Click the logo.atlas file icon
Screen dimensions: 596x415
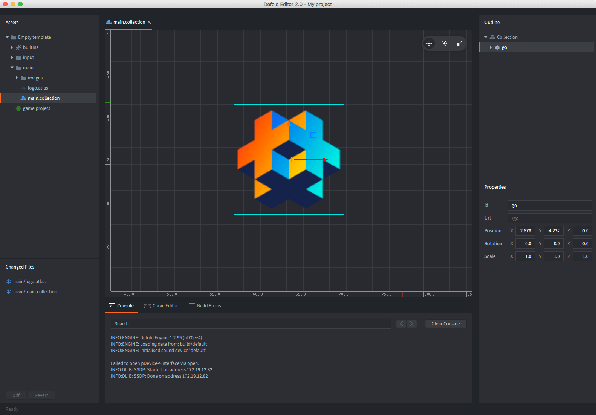pos(23,88)
